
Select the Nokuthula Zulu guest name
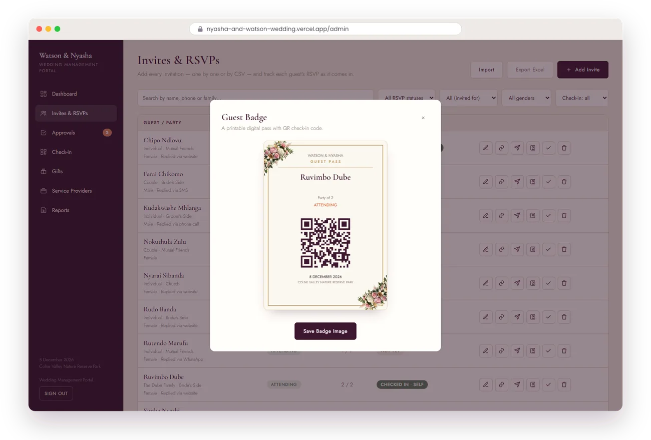(165, 242)
